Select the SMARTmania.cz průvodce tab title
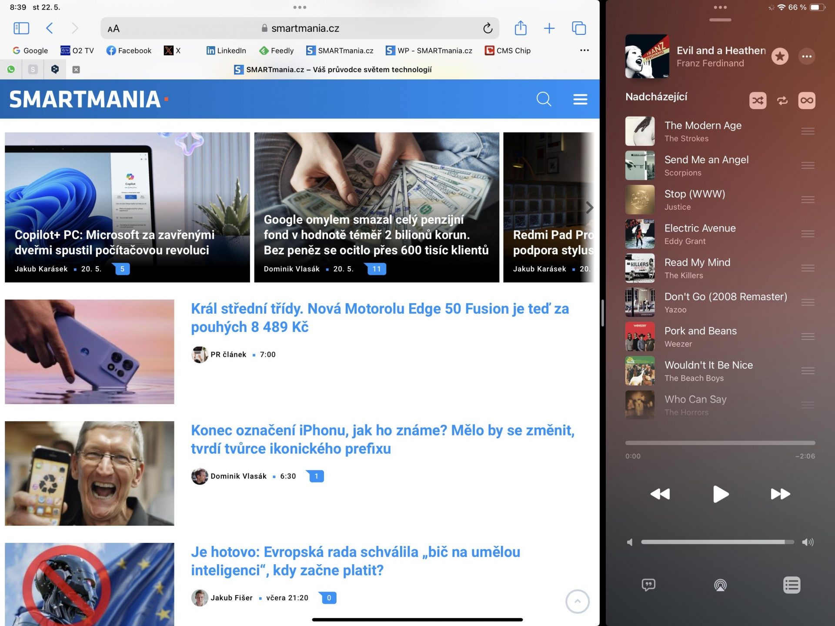Image resolution: width=835 pixels, height=626 pixels. click(x=333, y=70)
